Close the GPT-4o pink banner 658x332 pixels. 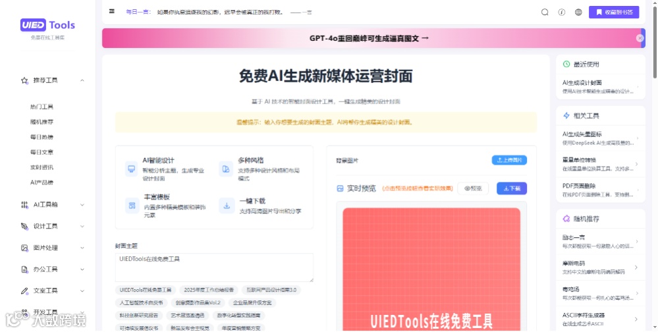pyautogui.click(x=640, y=38)
